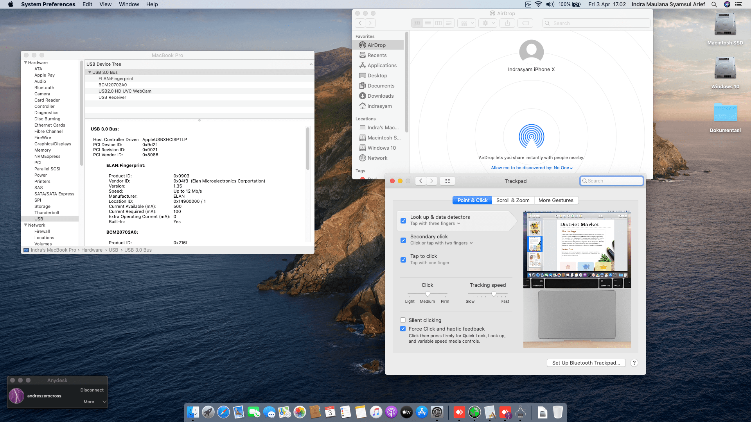Click Allow me to be discovered link
The height and width of the screenshot is (422, 751).
tap(532, 168)
